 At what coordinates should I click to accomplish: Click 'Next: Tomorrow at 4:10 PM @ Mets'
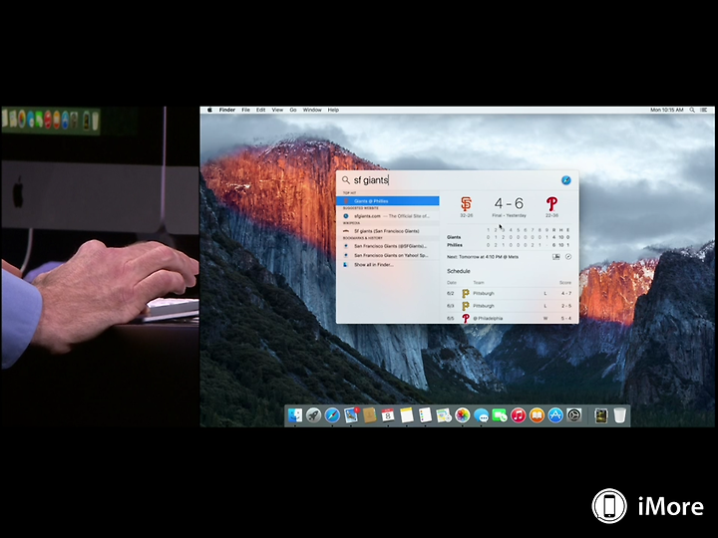[x=483, y=257]
